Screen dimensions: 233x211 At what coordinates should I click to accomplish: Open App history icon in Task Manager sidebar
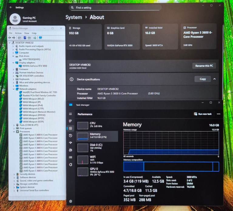click(x=70, y=136)
